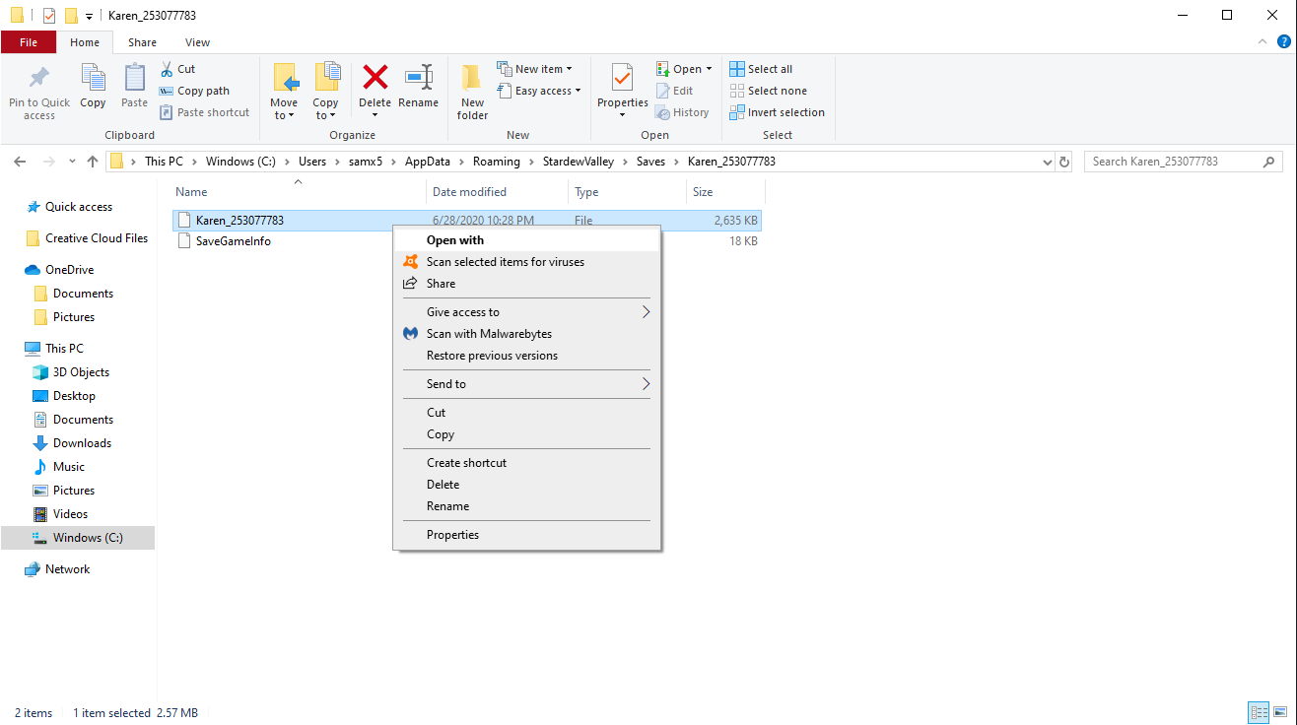The image size is (1297, 725).
Task: Switch to the View ribbon tab
Action: click(x=197, y=42)
